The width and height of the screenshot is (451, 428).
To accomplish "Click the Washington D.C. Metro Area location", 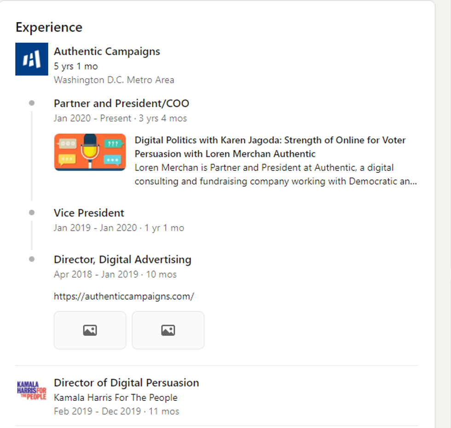I will (114, 80).
